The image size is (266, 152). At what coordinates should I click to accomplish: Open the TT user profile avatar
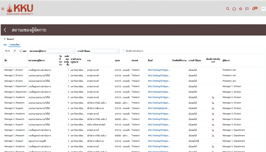click(x=263, y=9)
